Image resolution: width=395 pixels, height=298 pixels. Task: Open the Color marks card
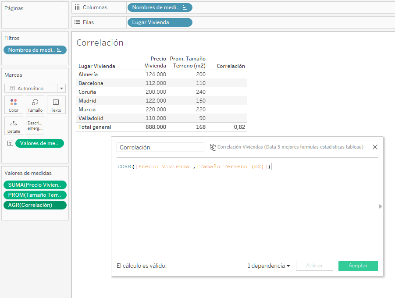pos(14,105)
